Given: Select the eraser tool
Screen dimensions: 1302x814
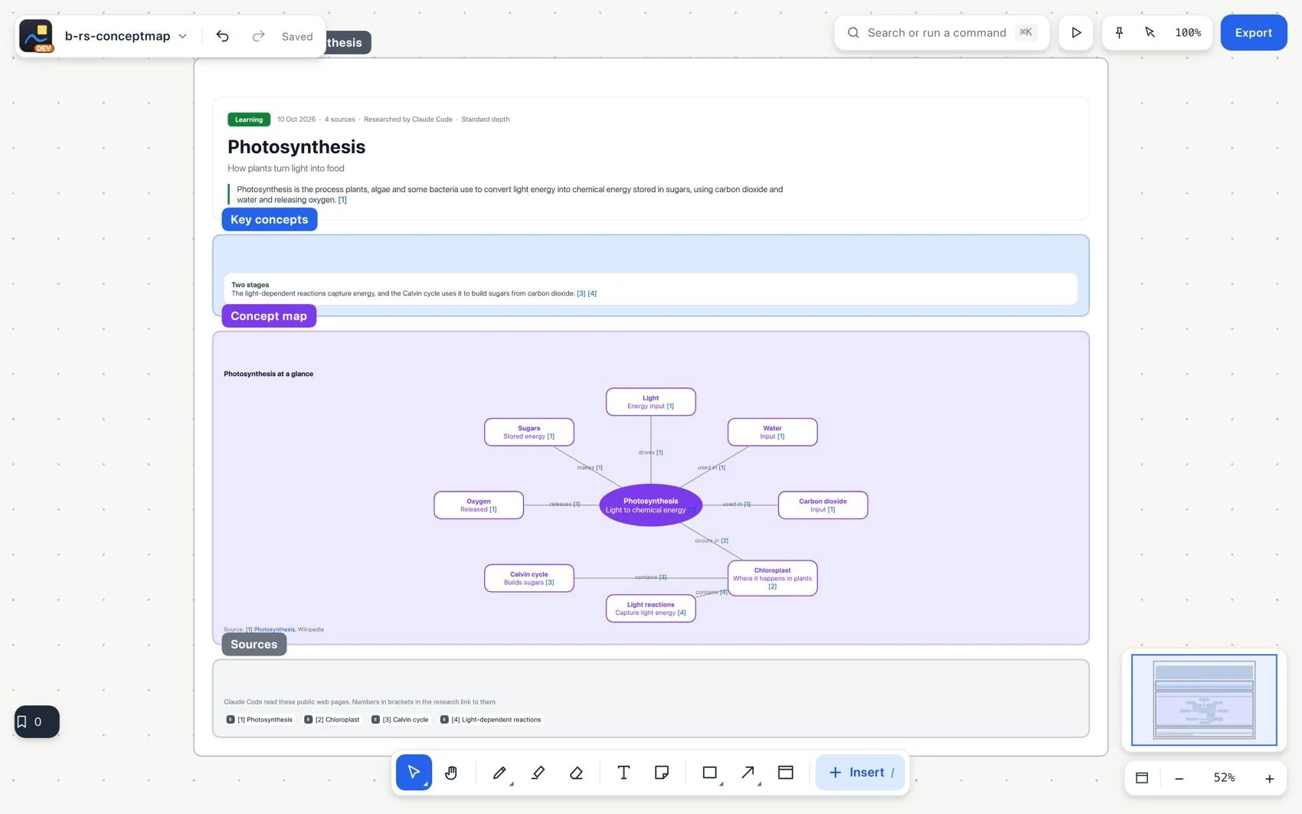Looking at the screenshot, I should (577, 772).
